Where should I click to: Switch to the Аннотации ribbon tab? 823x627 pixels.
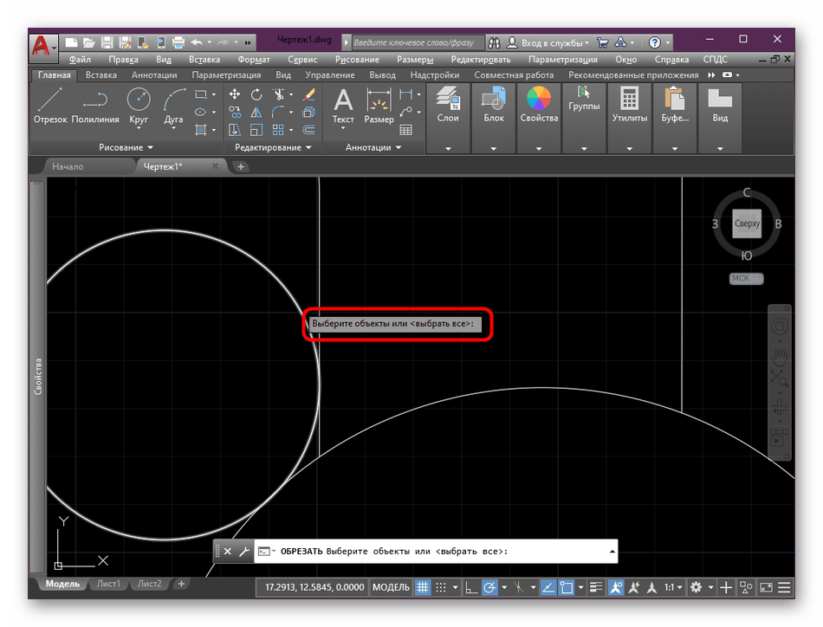pyautogui.click(x=154, y=75)
